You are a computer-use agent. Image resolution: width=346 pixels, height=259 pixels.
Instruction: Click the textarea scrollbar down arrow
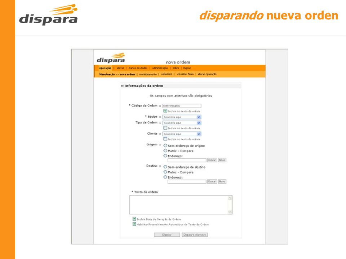click(x=230, y=212)
